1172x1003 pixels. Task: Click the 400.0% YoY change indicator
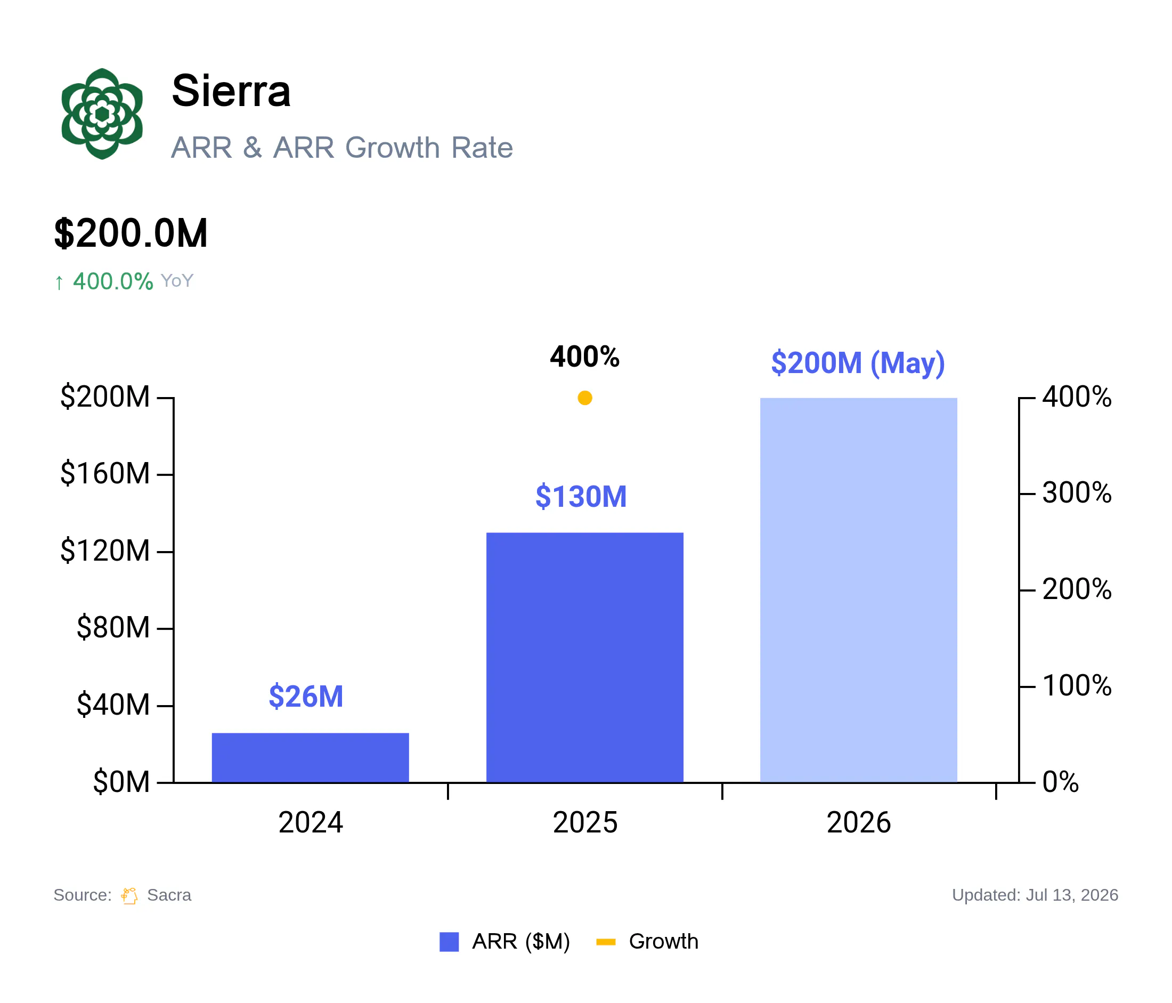point(124,281)
